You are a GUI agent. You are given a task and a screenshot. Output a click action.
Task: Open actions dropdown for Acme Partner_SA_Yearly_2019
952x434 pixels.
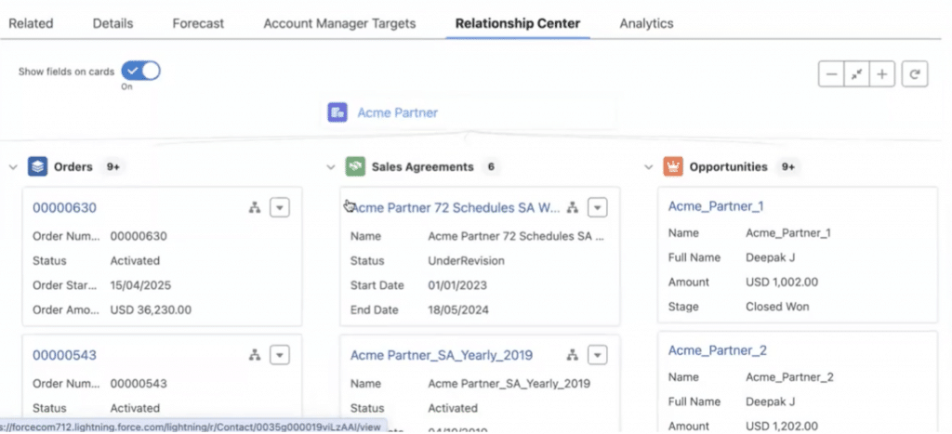tap(598, 355)
